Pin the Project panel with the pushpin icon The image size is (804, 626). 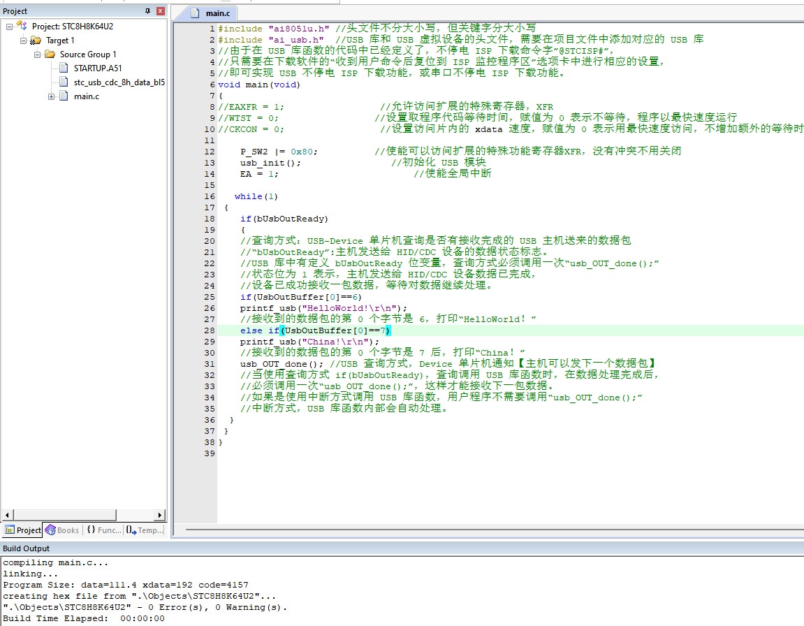coord(147,10)
